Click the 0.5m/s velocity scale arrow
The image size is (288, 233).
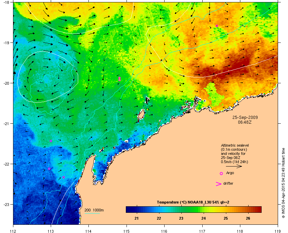click(x=234, y=167)
